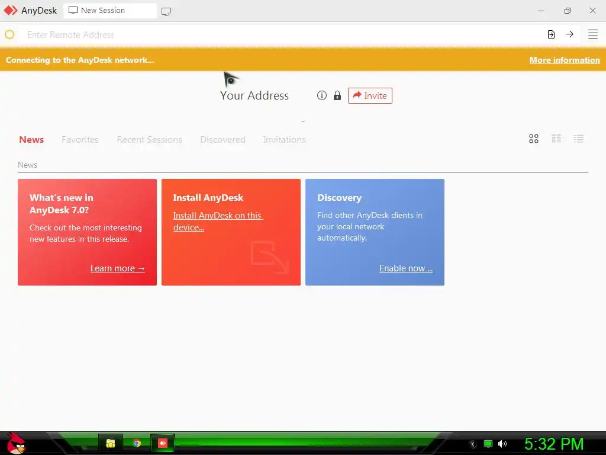Click the green monitor tray icon
Image resolution: width=606 pixels, height=455 pixels.
click(x=488, y=444)
